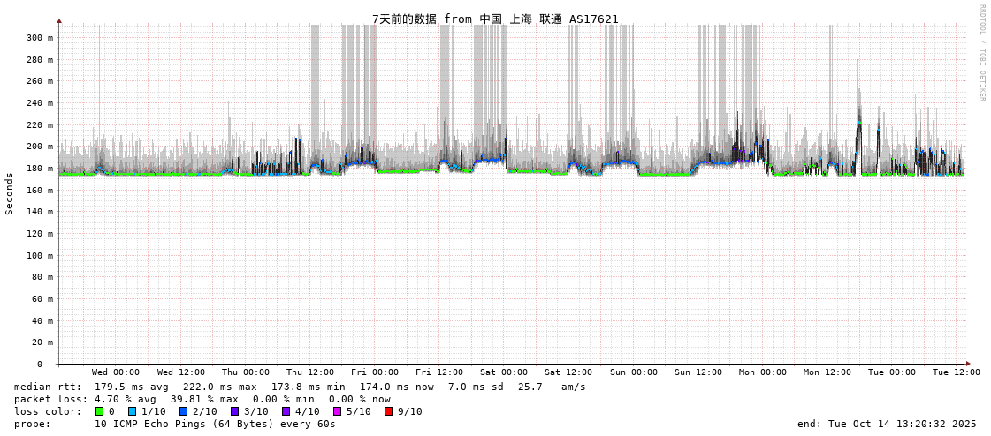Click the Wed 00:00 time axis label
The height and width of the screenshot is (436, 991).
[x=116, y=372]
